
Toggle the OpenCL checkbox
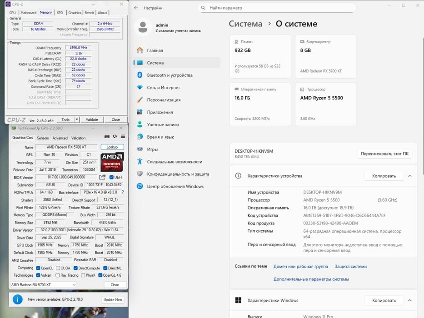(x=38, y=268)
